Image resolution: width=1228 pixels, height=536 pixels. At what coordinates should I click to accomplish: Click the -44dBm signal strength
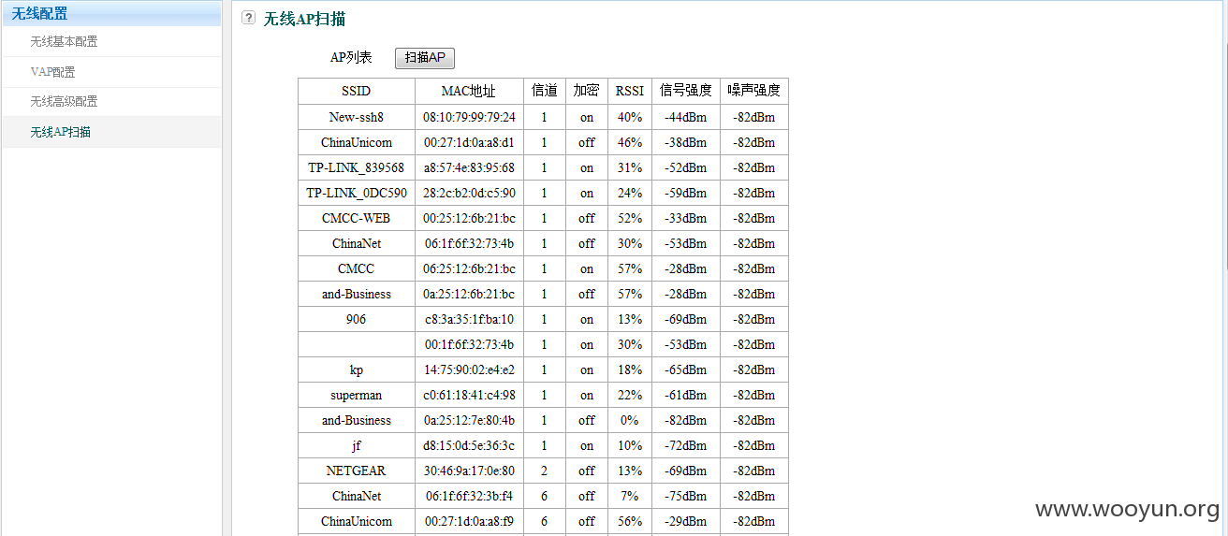(x=686, y=117)
